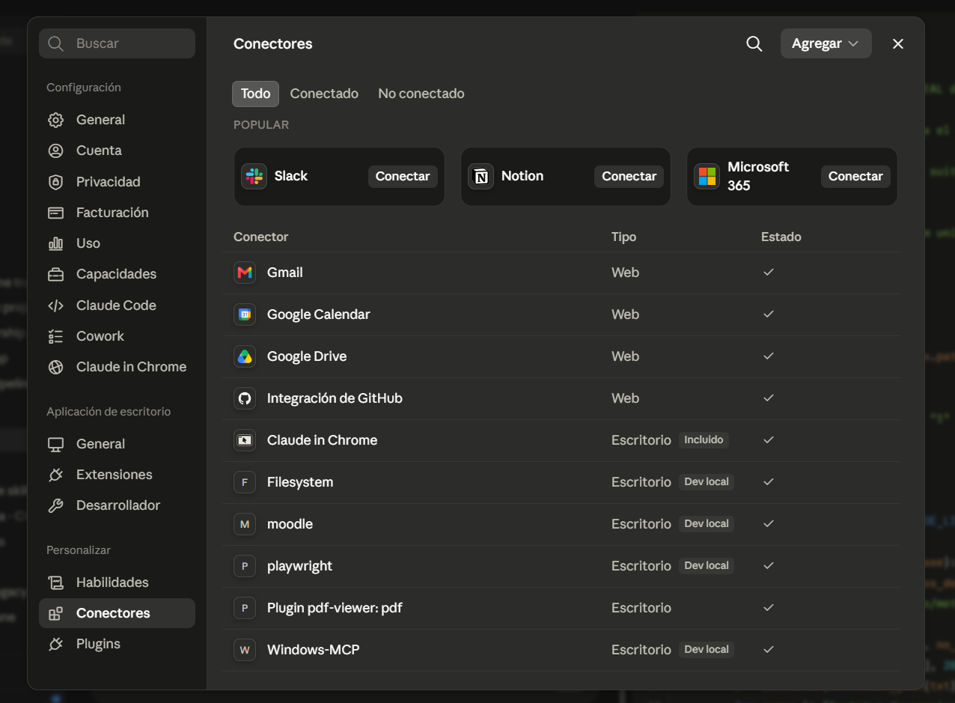Click the Google Calendar icon
This screenshot has width=955, height=703.
(x=245, y=314)
